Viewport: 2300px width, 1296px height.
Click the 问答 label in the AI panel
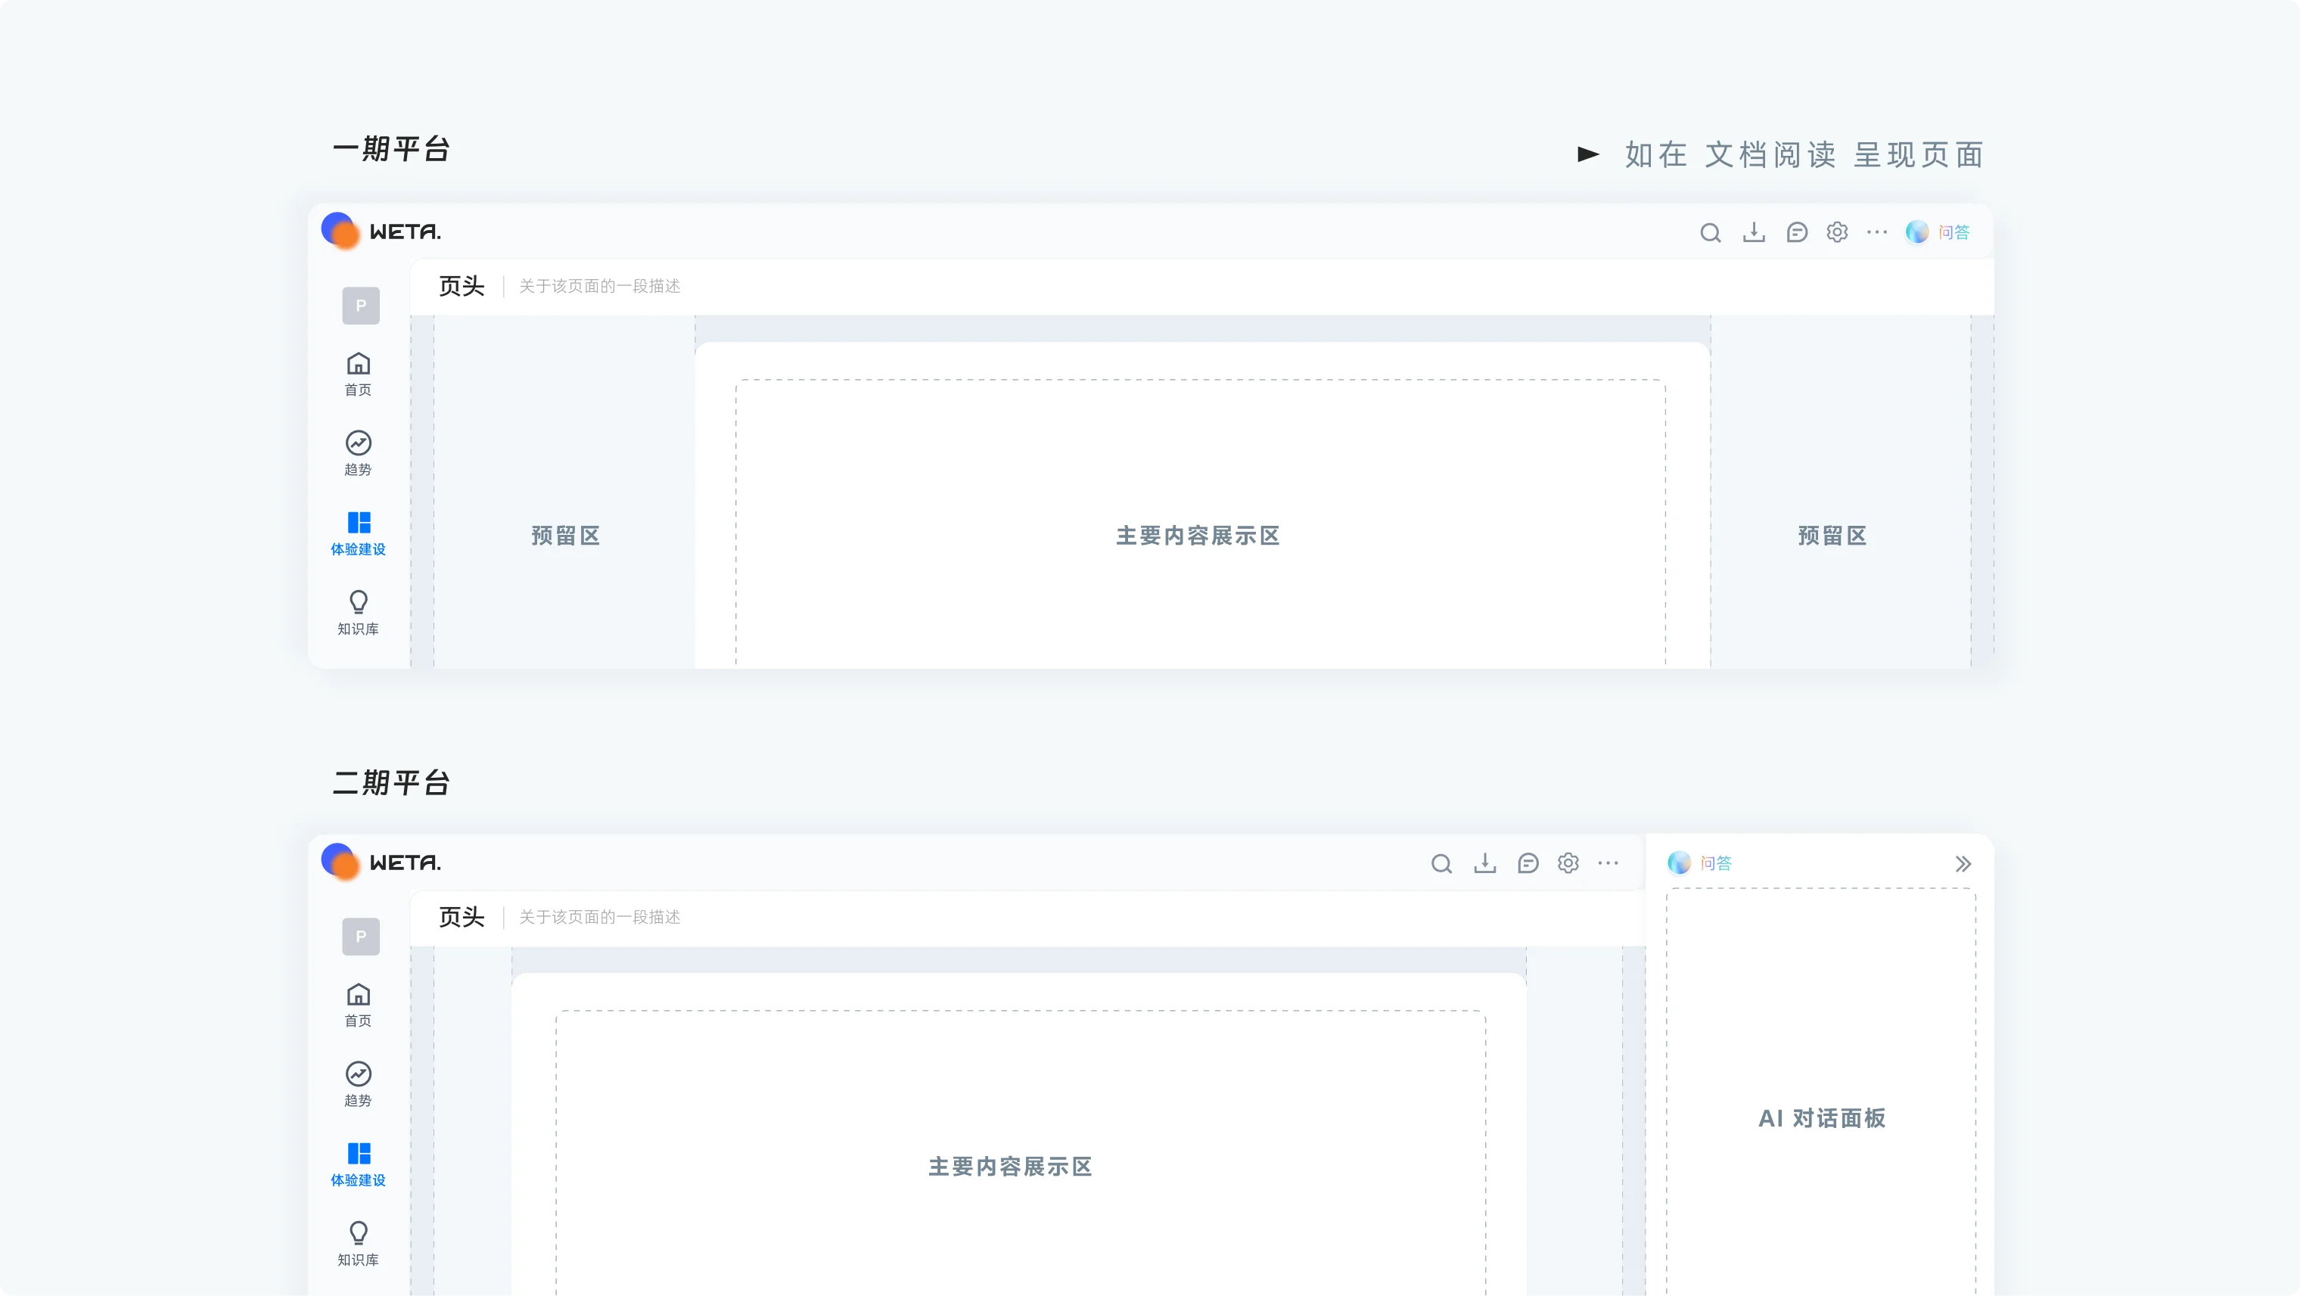(x=1715, y=863)
